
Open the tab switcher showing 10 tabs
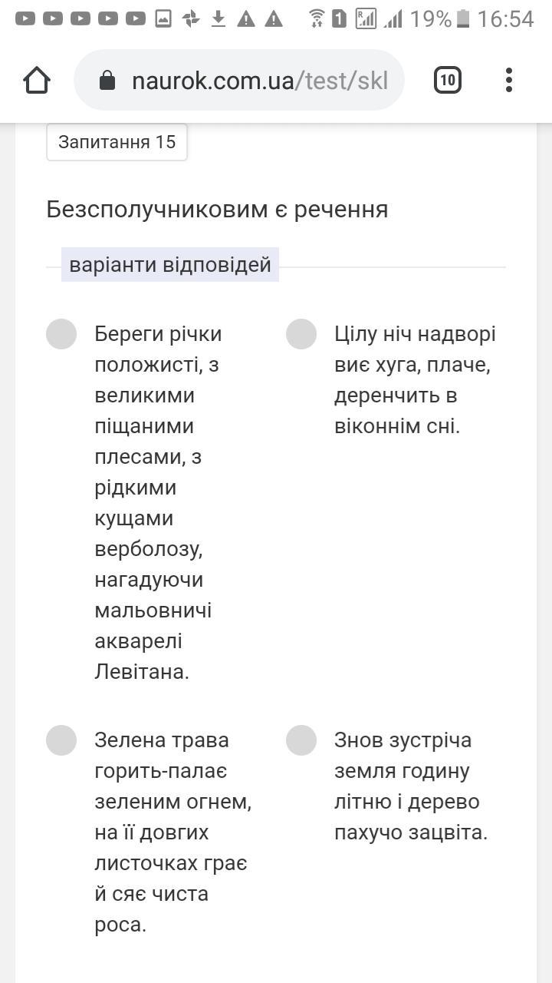pos(448,80)
